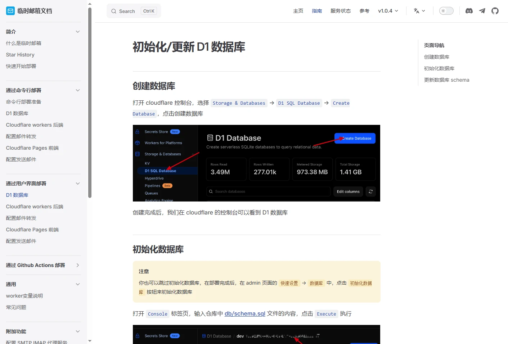This screenshot has height=344, width=508.
Task: Toggle the dark mode switch
Action: click(446, 11)
